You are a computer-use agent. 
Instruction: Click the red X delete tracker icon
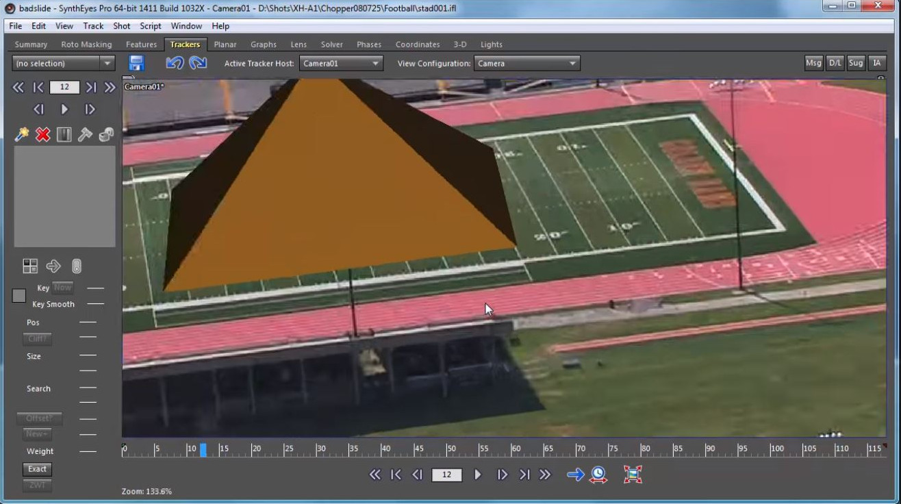pyautogui.click(x=42, y=134)
